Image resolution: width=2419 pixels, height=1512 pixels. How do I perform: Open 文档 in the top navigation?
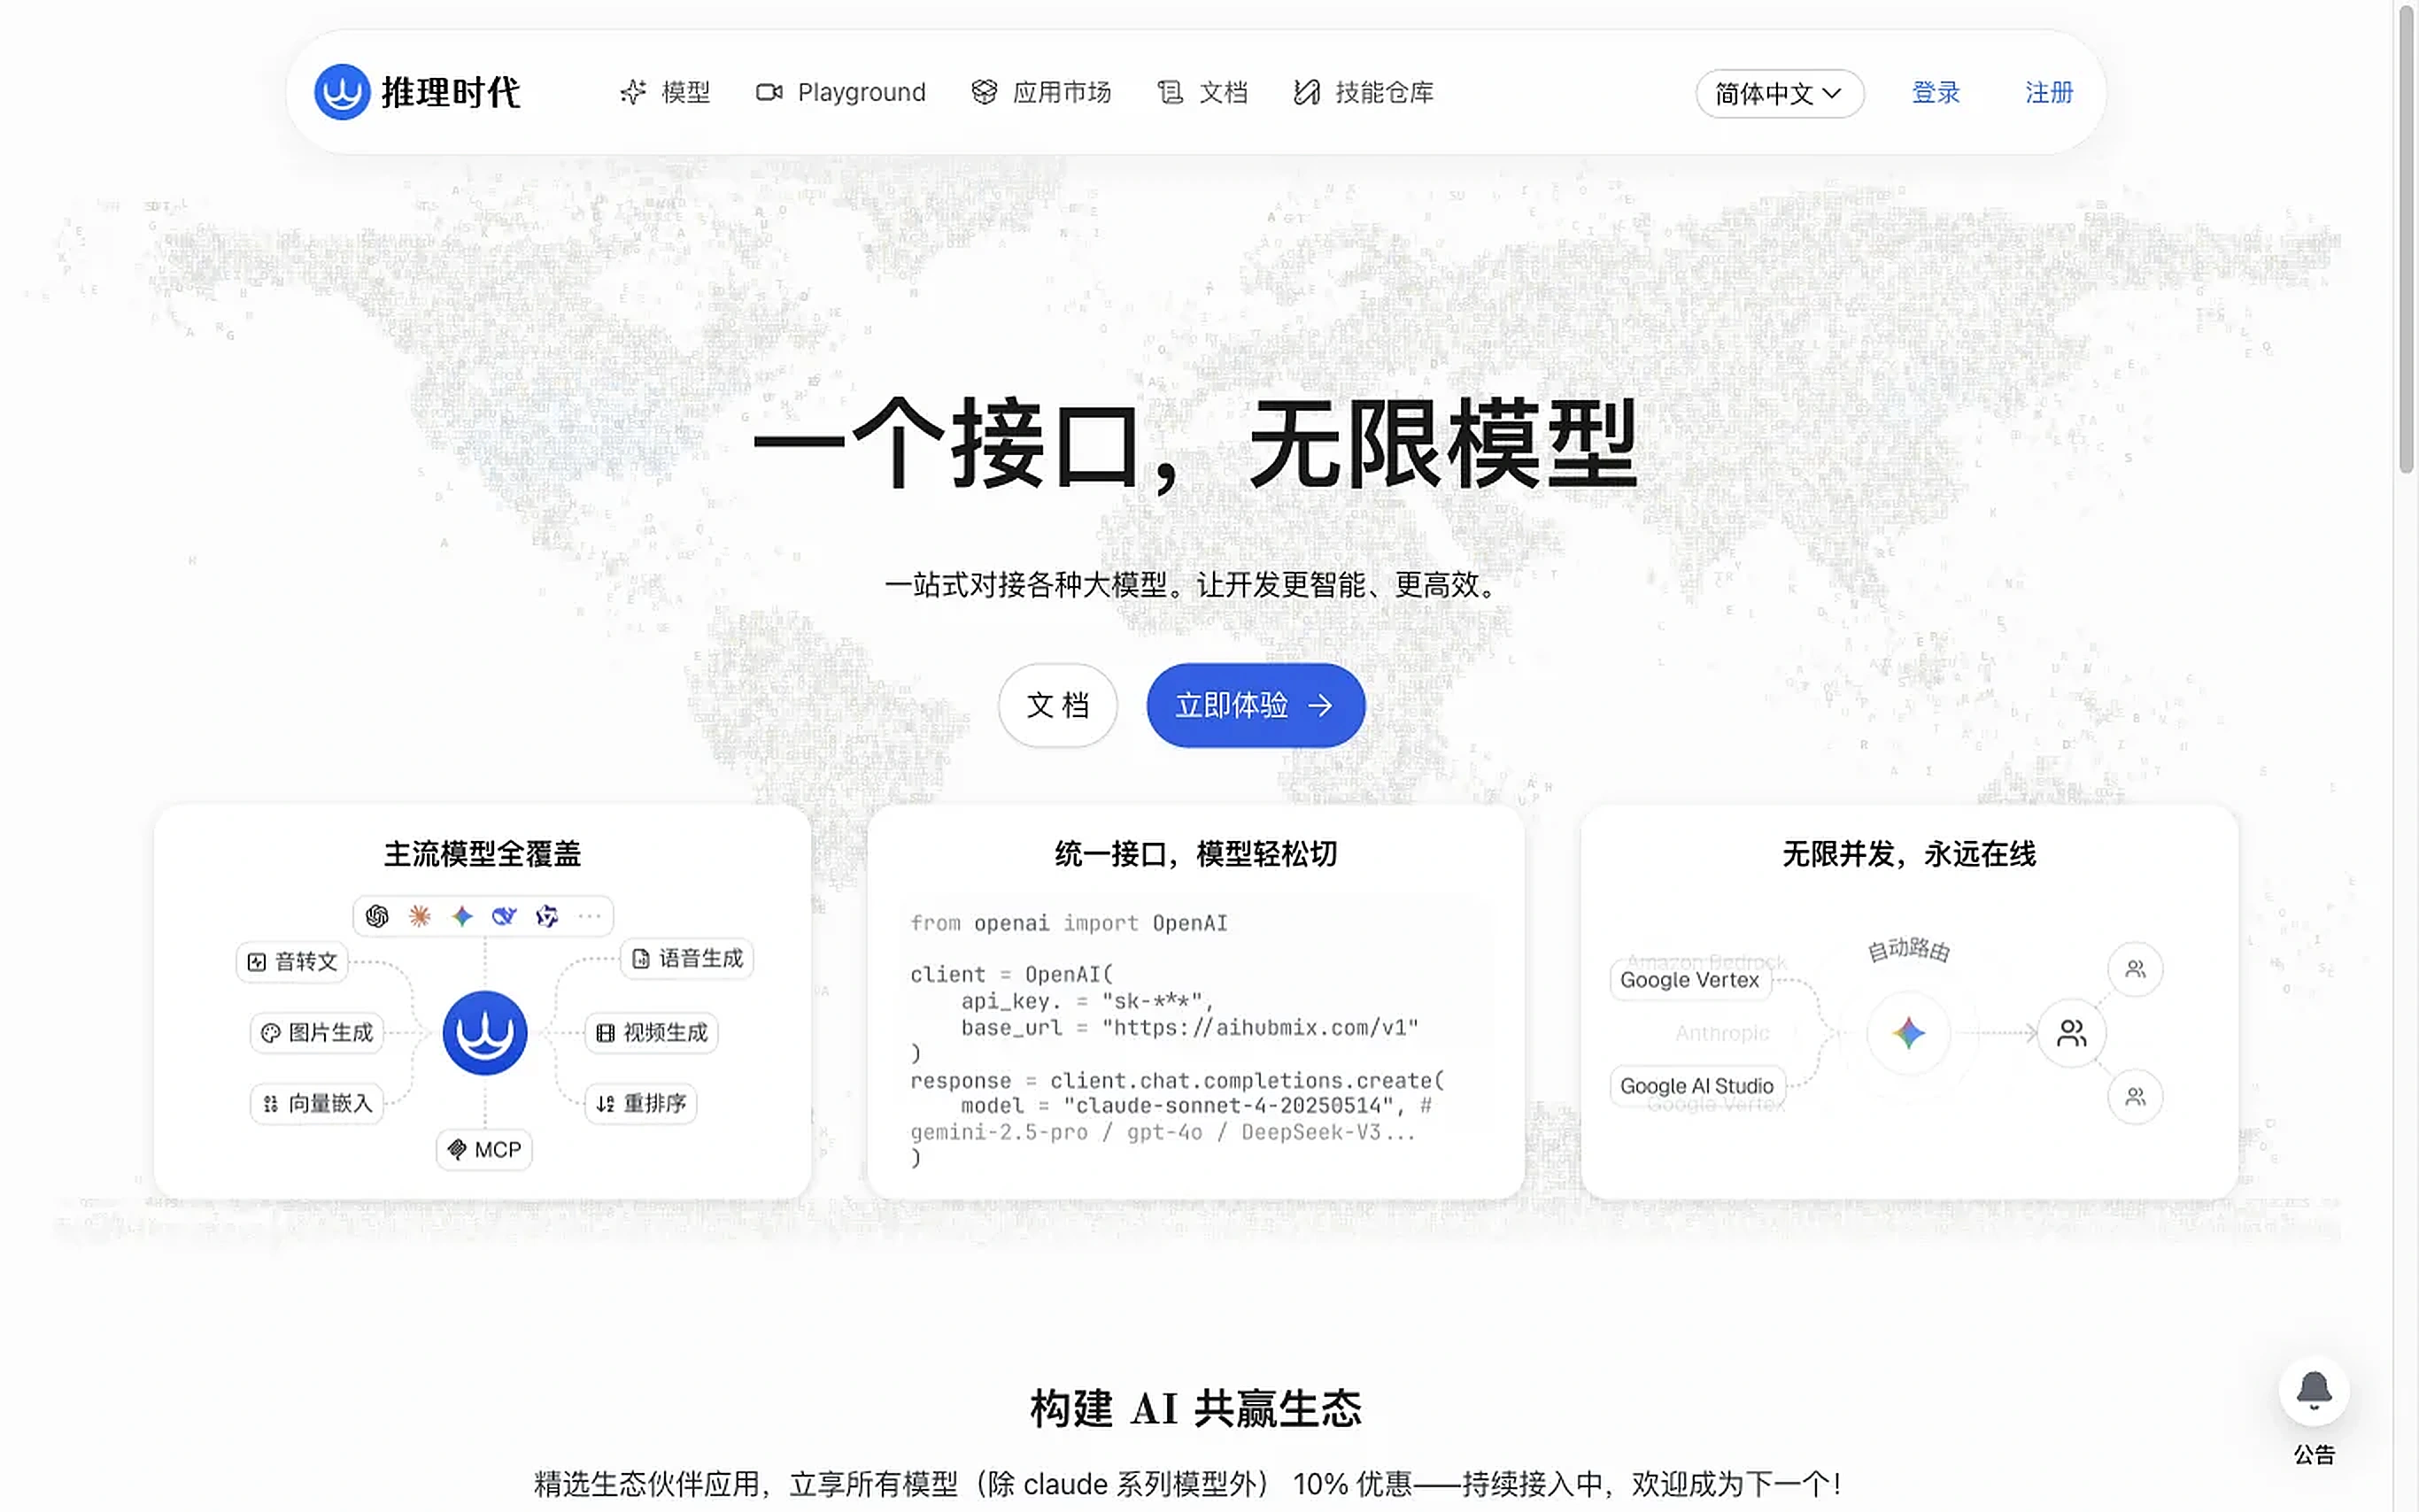point(1202,92)
